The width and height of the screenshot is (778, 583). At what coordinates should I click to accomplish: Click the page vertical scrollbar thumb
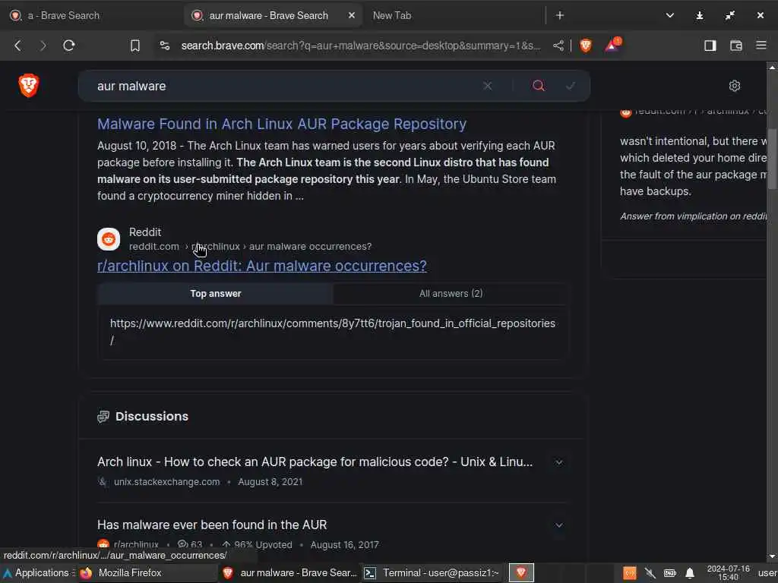coord(772,159)
